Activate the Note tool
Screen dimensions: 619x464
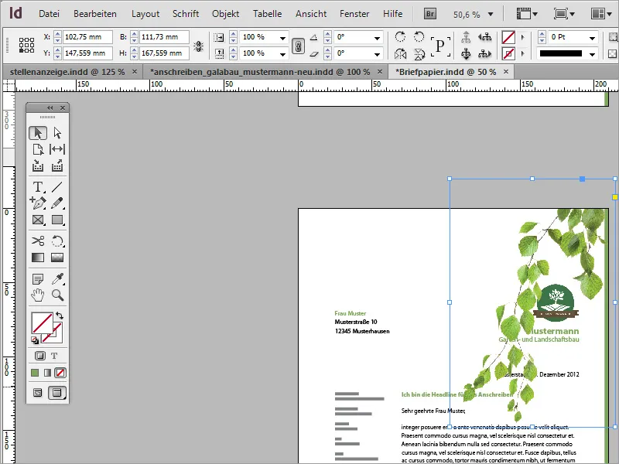[x=38, y=279]
